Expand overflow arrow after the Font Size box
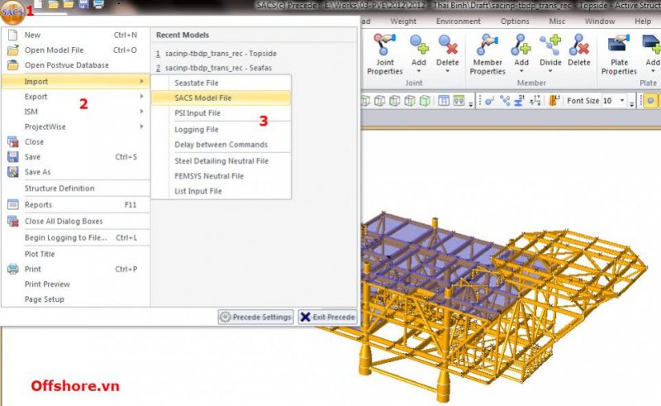Image resolution: width=661 pixels, height=406 pixels. point(631,104)
